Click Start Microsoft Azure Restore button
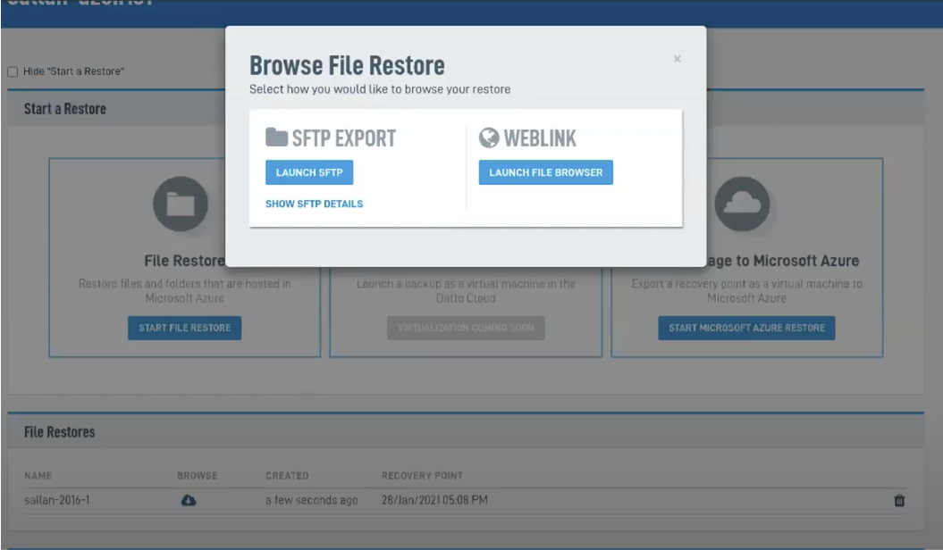Image resolution: width=943 pixels, height=550 pixels. click(x=746, y=328)
